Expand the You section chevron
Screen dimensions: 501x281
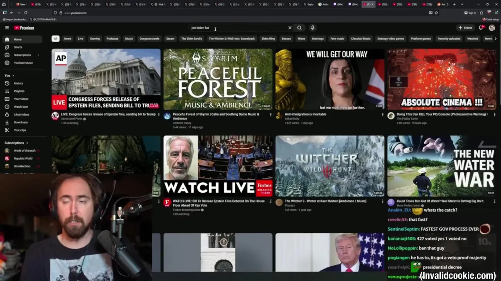[x=13, y=75]
